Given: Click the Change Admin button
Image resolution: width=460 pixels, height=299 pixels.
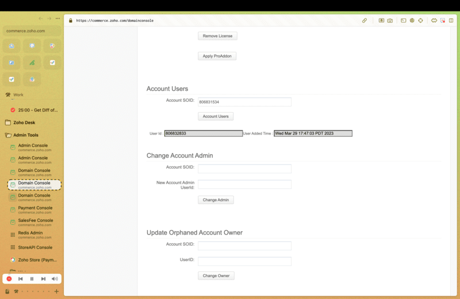Looking at the screenshot, I should coord(216,200).
